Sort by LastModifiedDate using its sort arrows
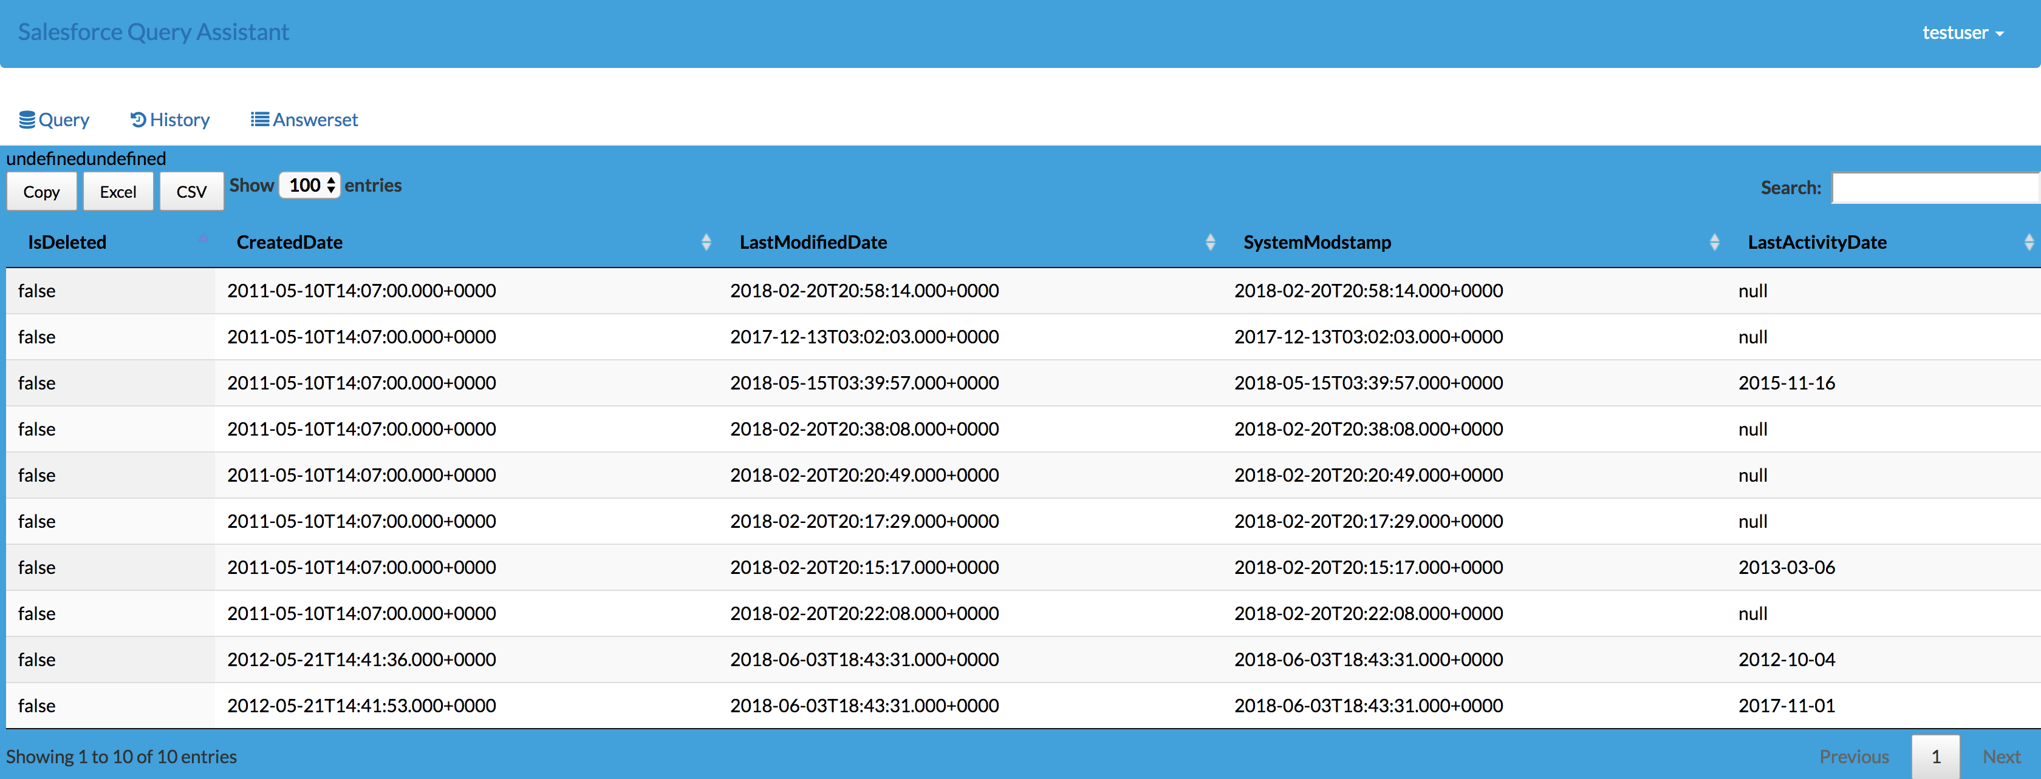This screenshot has width=2041, height=779. [x=1210, y=242]
